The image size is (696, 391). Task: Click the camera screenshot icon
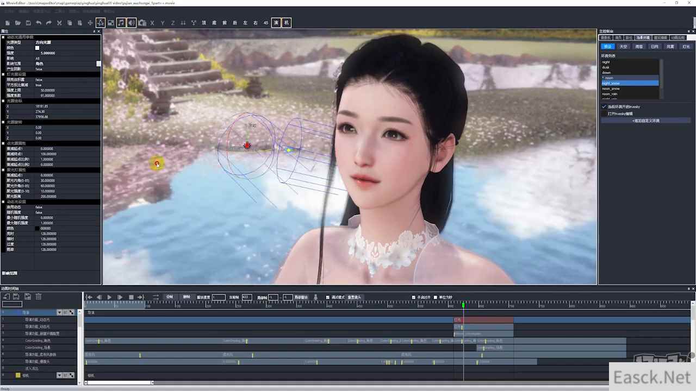pyautogui.click(x=142, y=23)
